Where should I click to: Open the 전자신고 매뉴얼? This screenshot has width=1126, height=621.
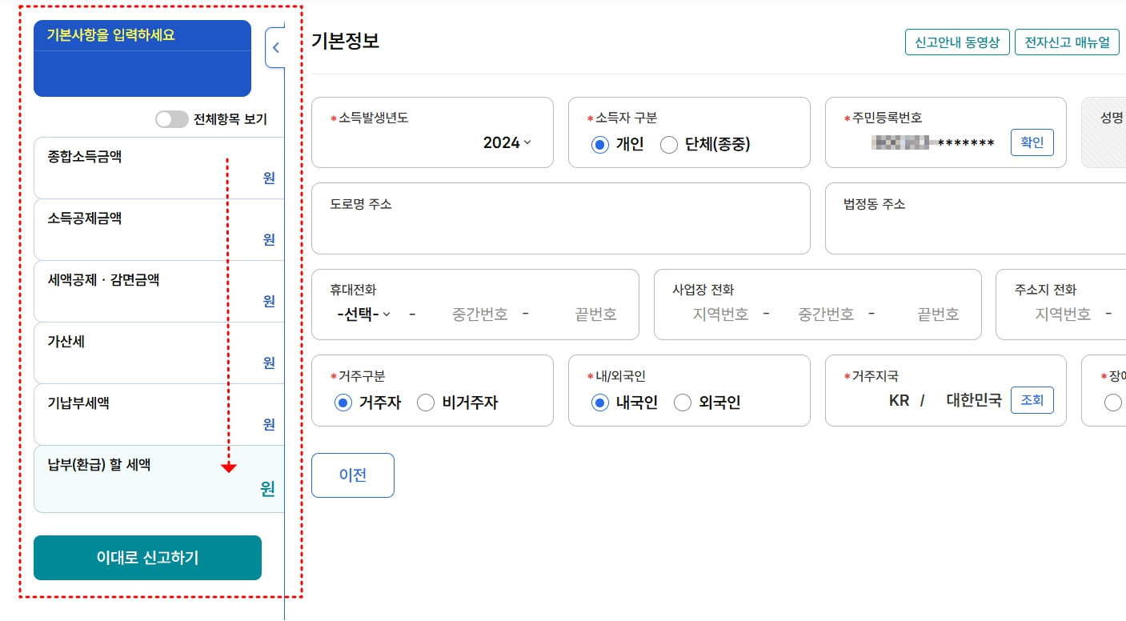[1067, 42]
